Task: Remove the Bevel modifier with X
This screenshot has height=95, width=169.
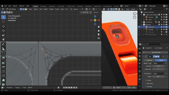Action: [x=163, y=56]
